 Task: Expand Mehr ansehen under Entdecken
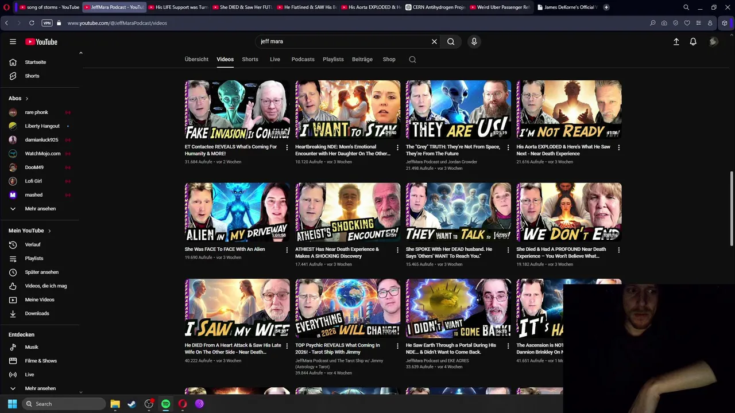click(x=40, y=388)
